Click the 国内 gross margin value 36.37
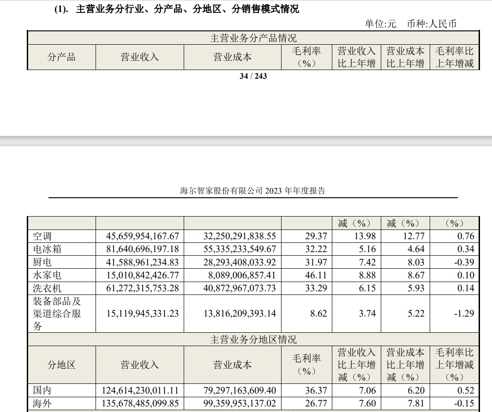Image resolution: width=492 pixels, height=412 pixels. point(316,390)
